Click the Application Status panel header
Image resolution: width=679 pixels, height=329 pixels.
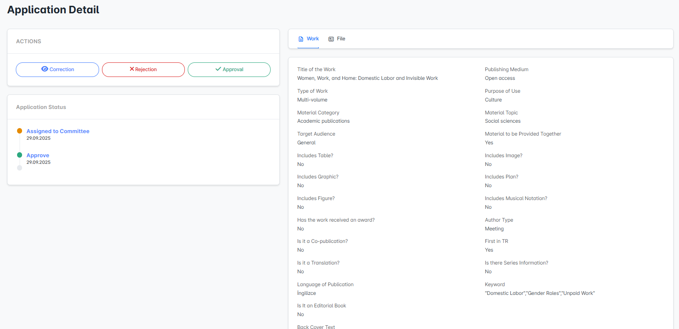41,107
